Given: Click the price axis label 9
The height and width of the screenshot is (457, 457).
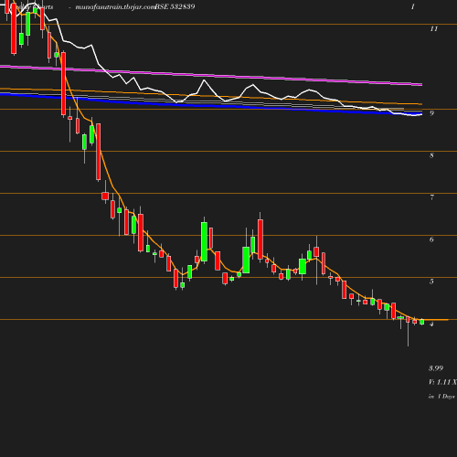Looking at the screenshot, I should pos(431,113).
